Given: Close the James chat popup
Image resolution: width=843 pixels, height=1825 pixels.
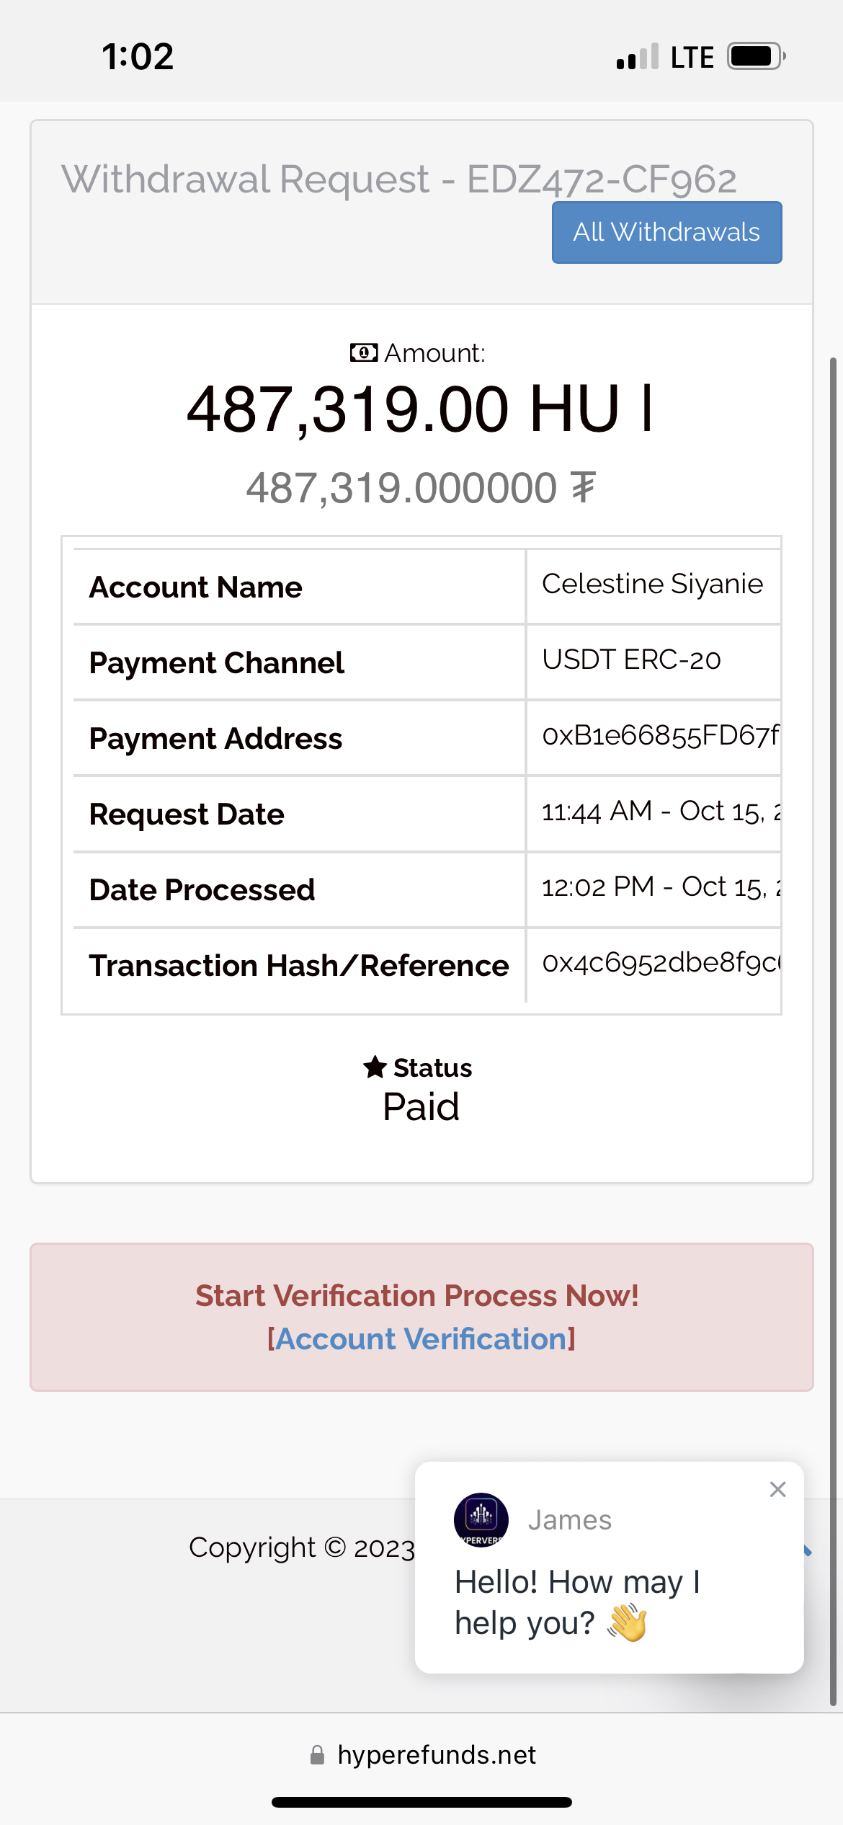Looking at the screenshot, I should (777, 1489).
